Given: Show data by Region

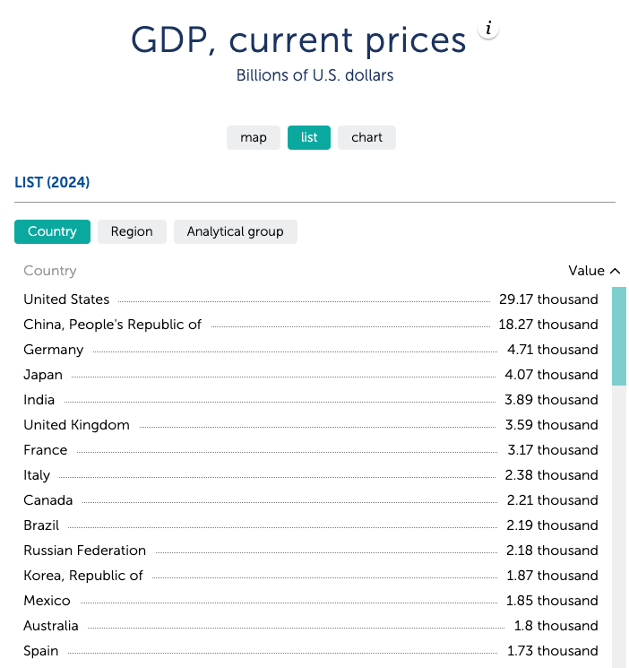Looking at the screenshot, I should [x=132, y=231].
